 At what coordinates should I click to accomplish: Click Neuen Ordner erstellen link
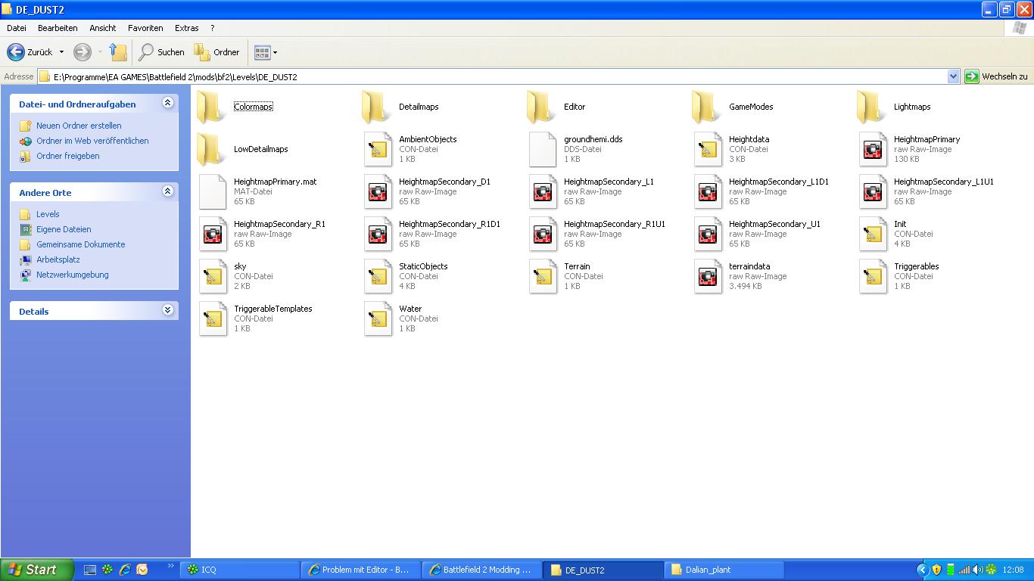tap(79, 126)
